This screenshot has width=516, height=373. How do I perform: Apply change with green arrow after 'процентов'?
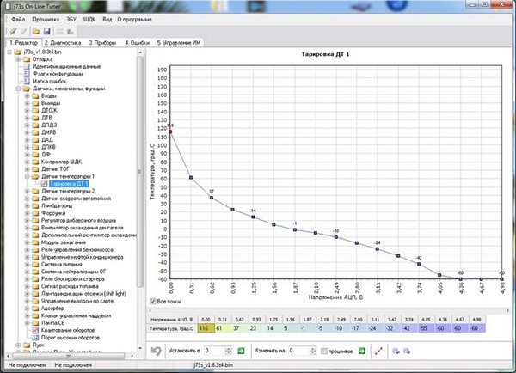click(362, 351)
